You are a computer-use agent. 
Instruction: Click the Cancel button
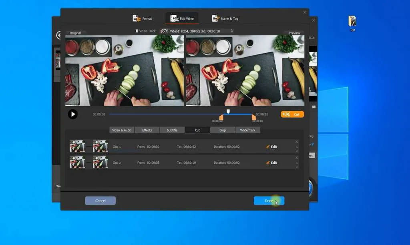(x=100, y=201)
